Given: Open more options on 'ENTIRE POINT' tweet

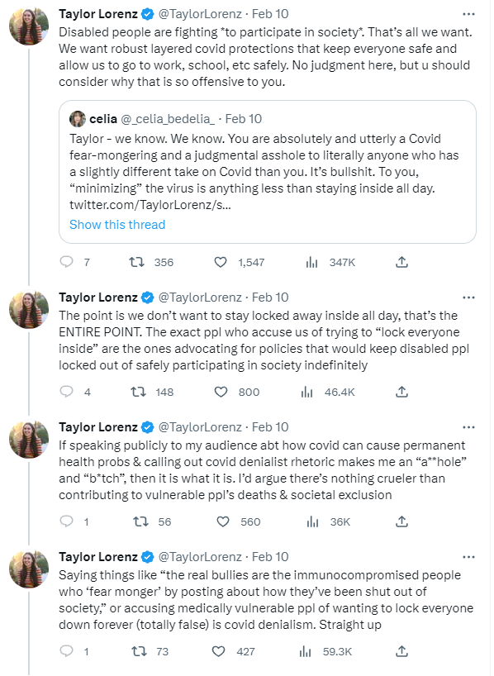Looking at the screenshot, I should click(x=468, y=298).
